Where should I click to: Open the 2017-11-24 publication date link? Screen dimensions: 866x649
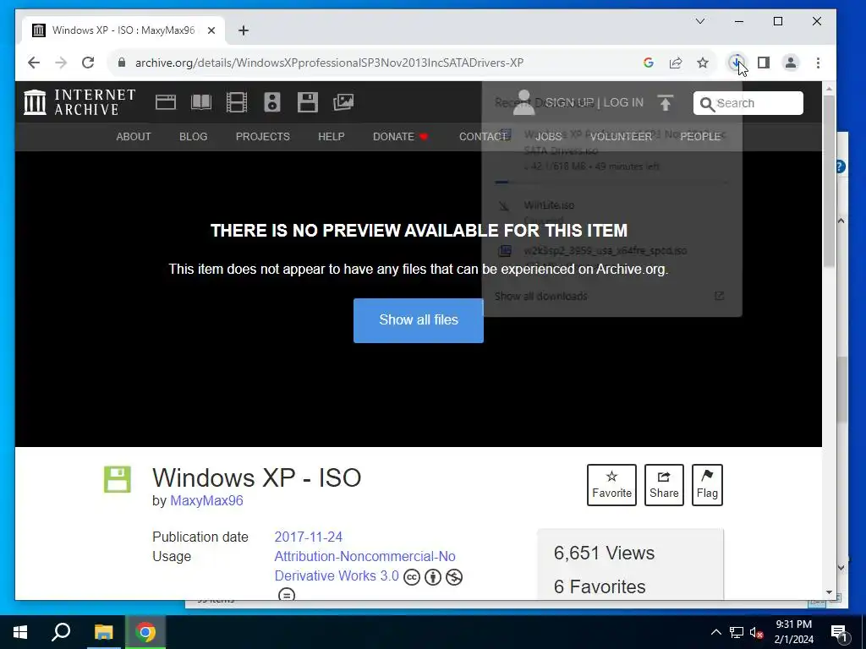(308, 537)
